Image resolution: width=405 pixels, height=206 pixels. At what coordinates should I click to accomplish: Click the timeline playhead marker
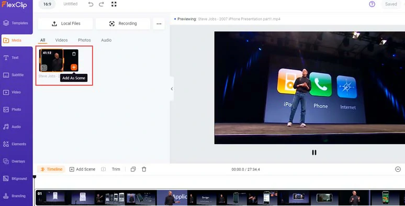[35, 177]
